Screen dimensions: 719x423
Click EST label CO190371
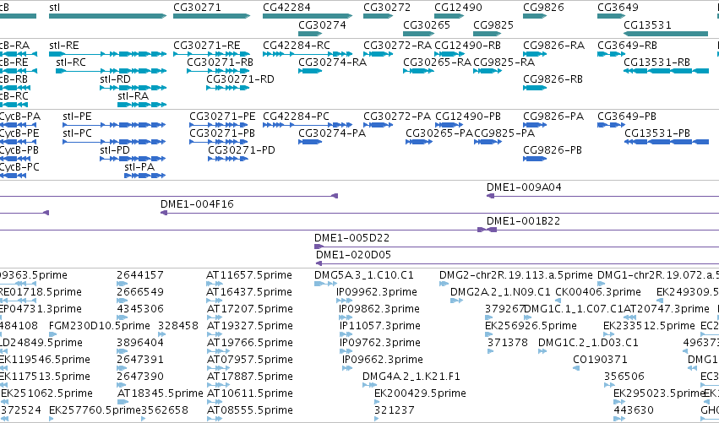coord(600,361)
